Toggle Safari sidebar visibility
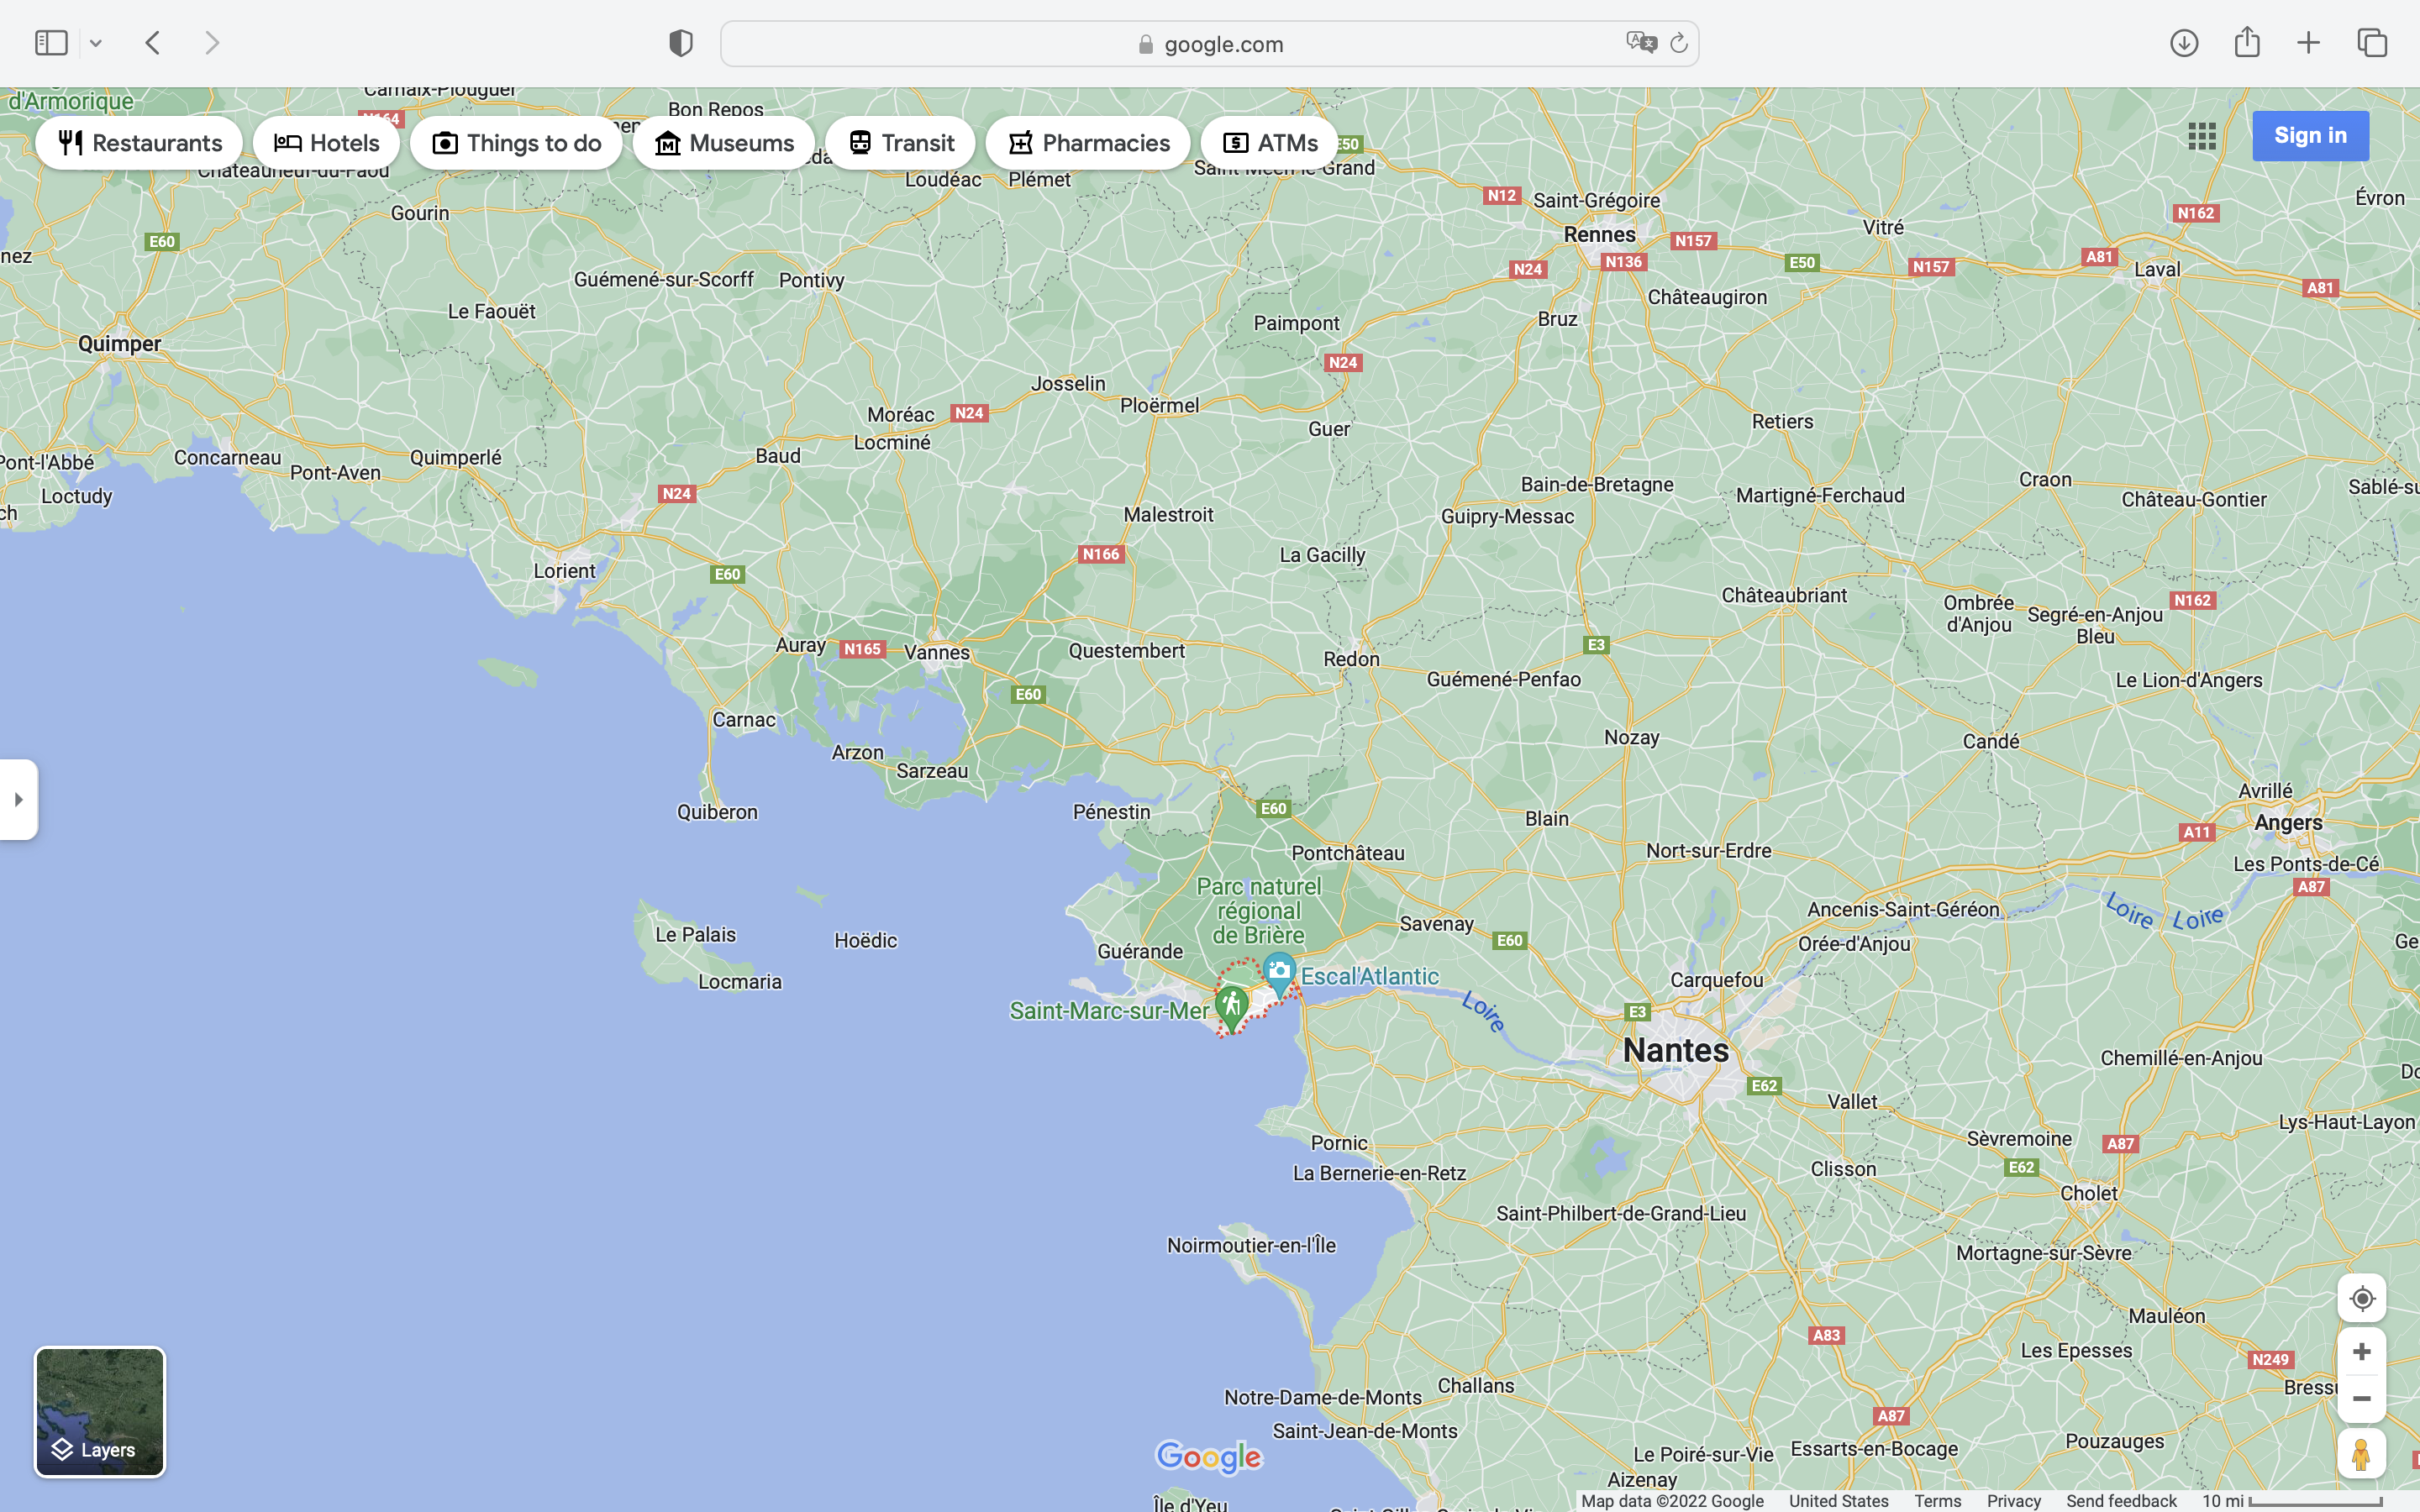Screen dimensions: 2420x1512 pos(51,43)
